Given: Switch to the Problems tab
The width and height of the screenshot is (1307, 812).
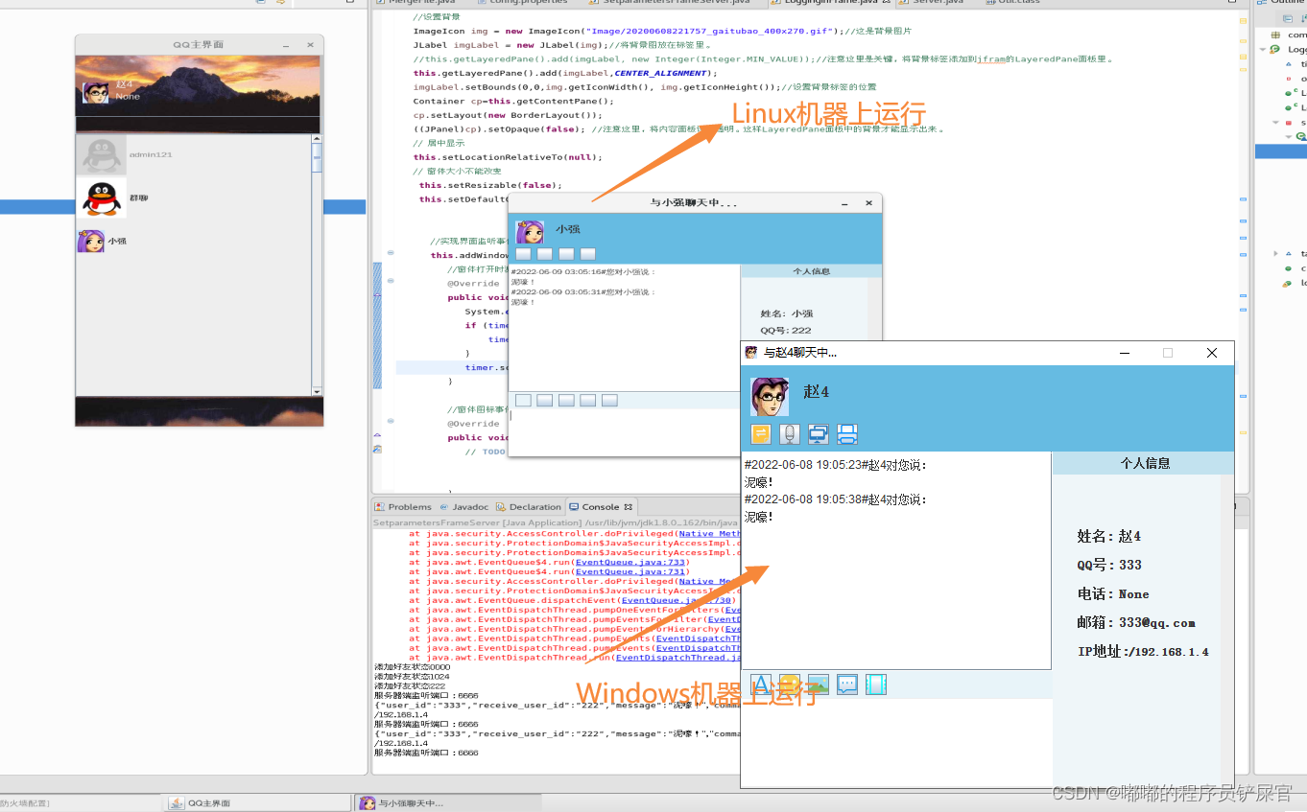Looking at the screenshot, I should pos(404,506).
